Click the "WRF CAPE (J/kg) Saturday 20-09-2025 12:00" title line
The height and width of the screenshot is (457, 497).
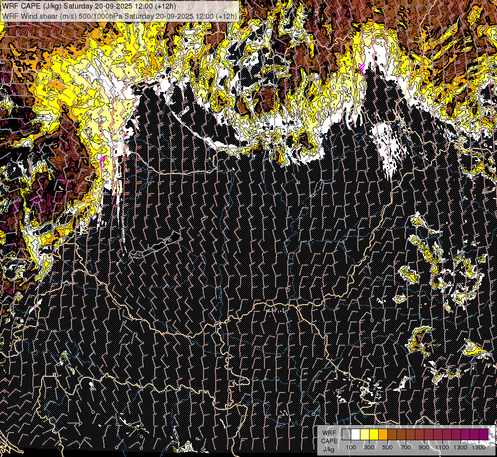89,6
